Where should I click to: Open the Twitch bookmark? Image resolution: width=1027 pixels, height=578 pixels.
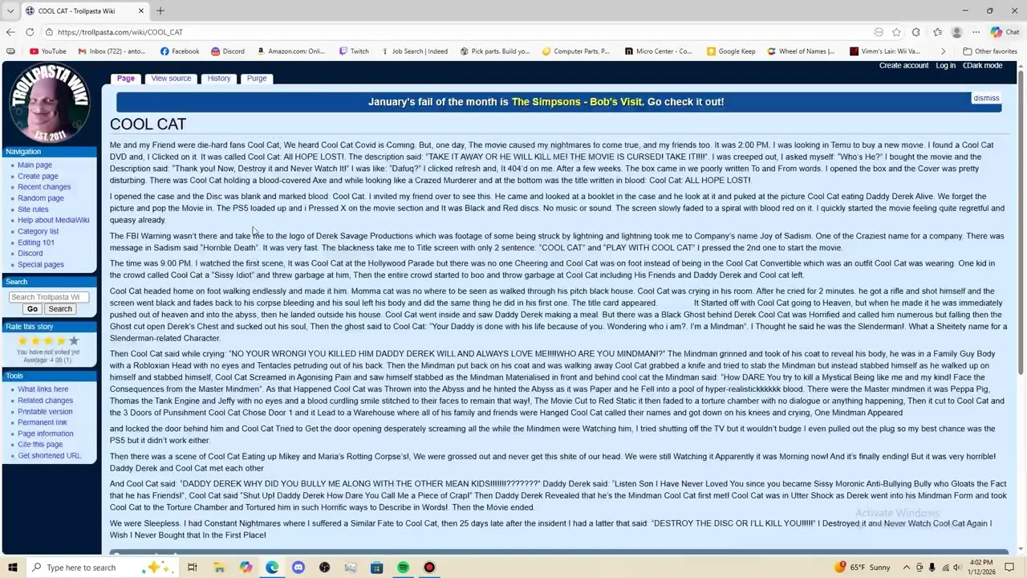point(354,51)
